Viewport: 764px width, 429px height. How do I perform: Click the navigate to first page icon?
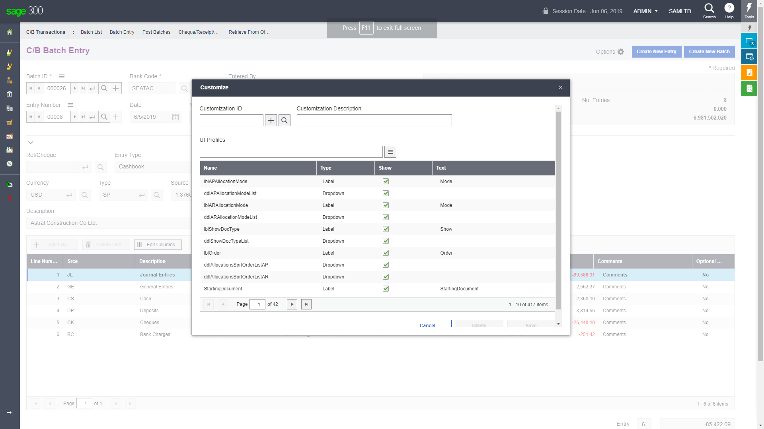[x=209, y=304]
